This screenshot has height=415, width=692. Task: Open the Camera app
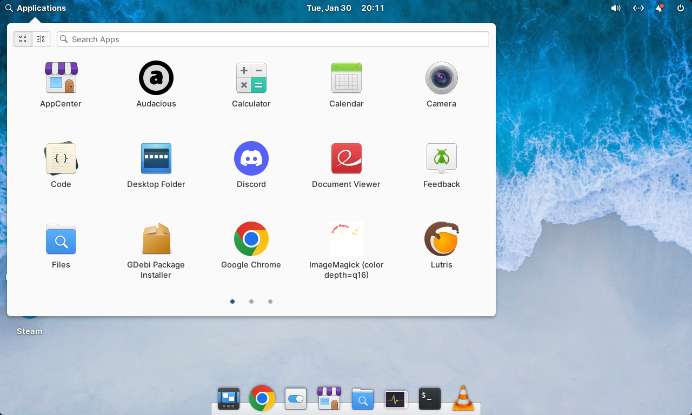click(x=442, y=85)
